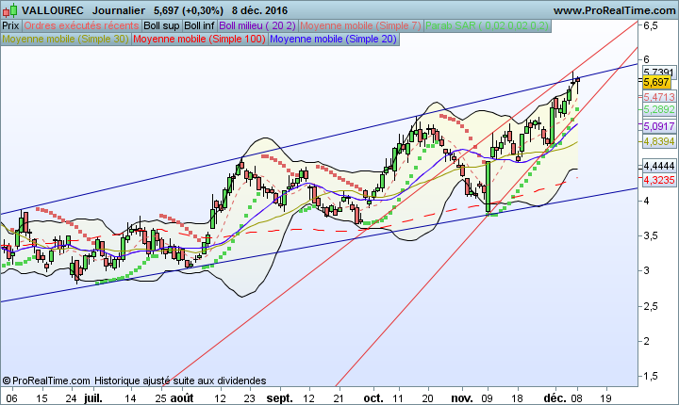Select Moyenne mobile (Simple 100) label
The height and width of the screenshot is (405, 679).
pyautogui.click(x=199, y=39)
